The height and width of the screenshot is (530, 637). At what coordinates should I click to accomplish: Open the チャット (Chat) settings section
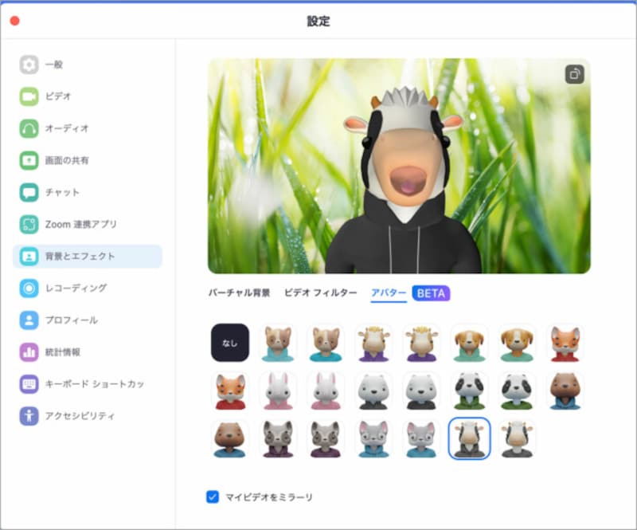(x=63, y=192)
